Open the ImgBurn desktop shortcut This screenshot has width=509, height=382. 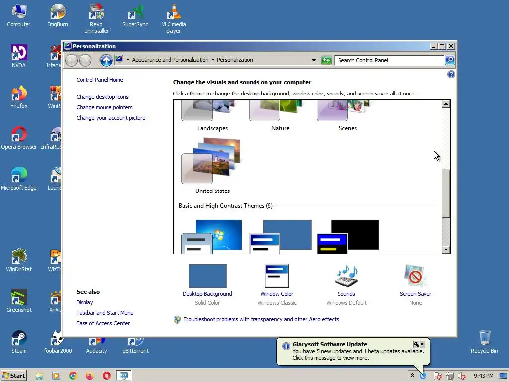58,15
